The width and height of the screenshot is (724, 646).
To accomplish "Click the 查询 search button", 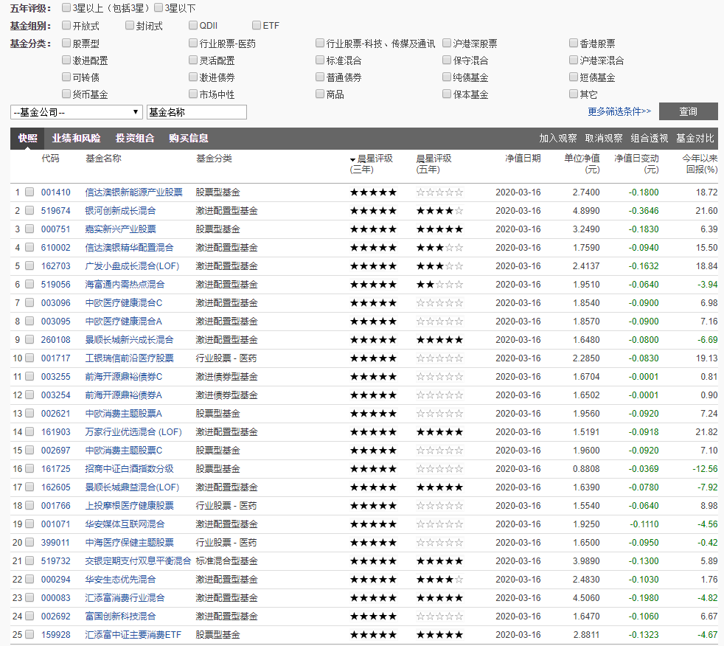I will [x=688, y=111].
